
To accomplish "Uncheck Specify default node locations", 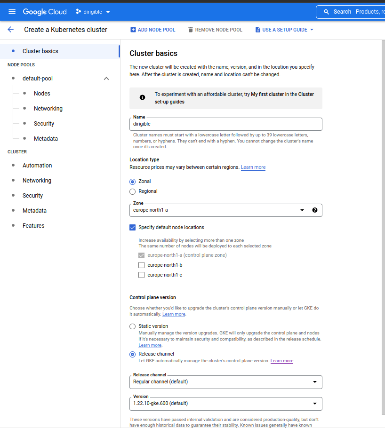I will pos(133,228).
